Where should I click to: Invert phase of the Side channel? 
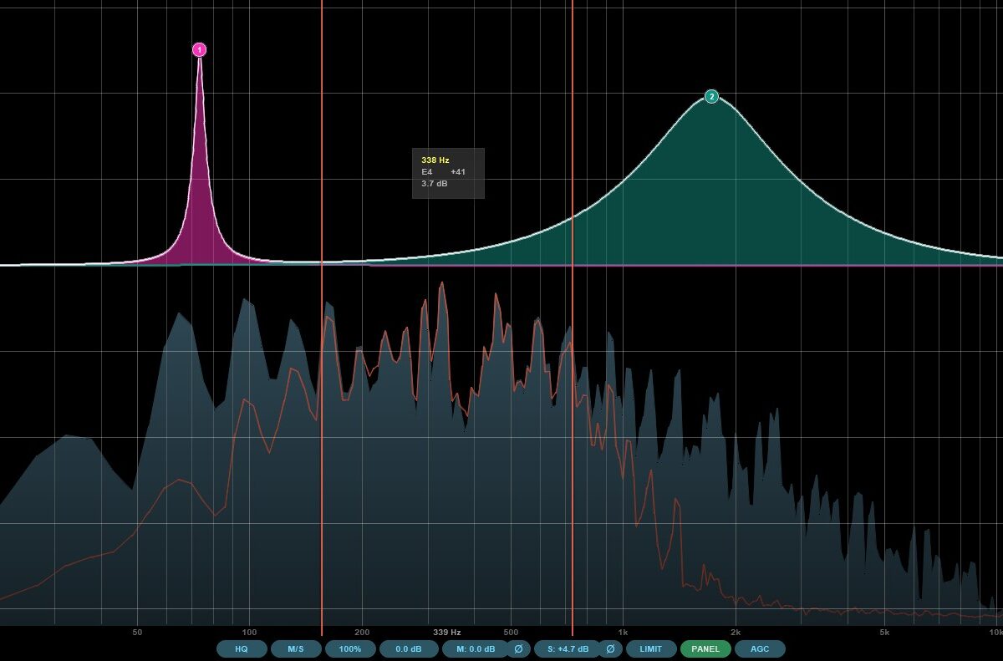pyautogui.click(x=610, y=649)
